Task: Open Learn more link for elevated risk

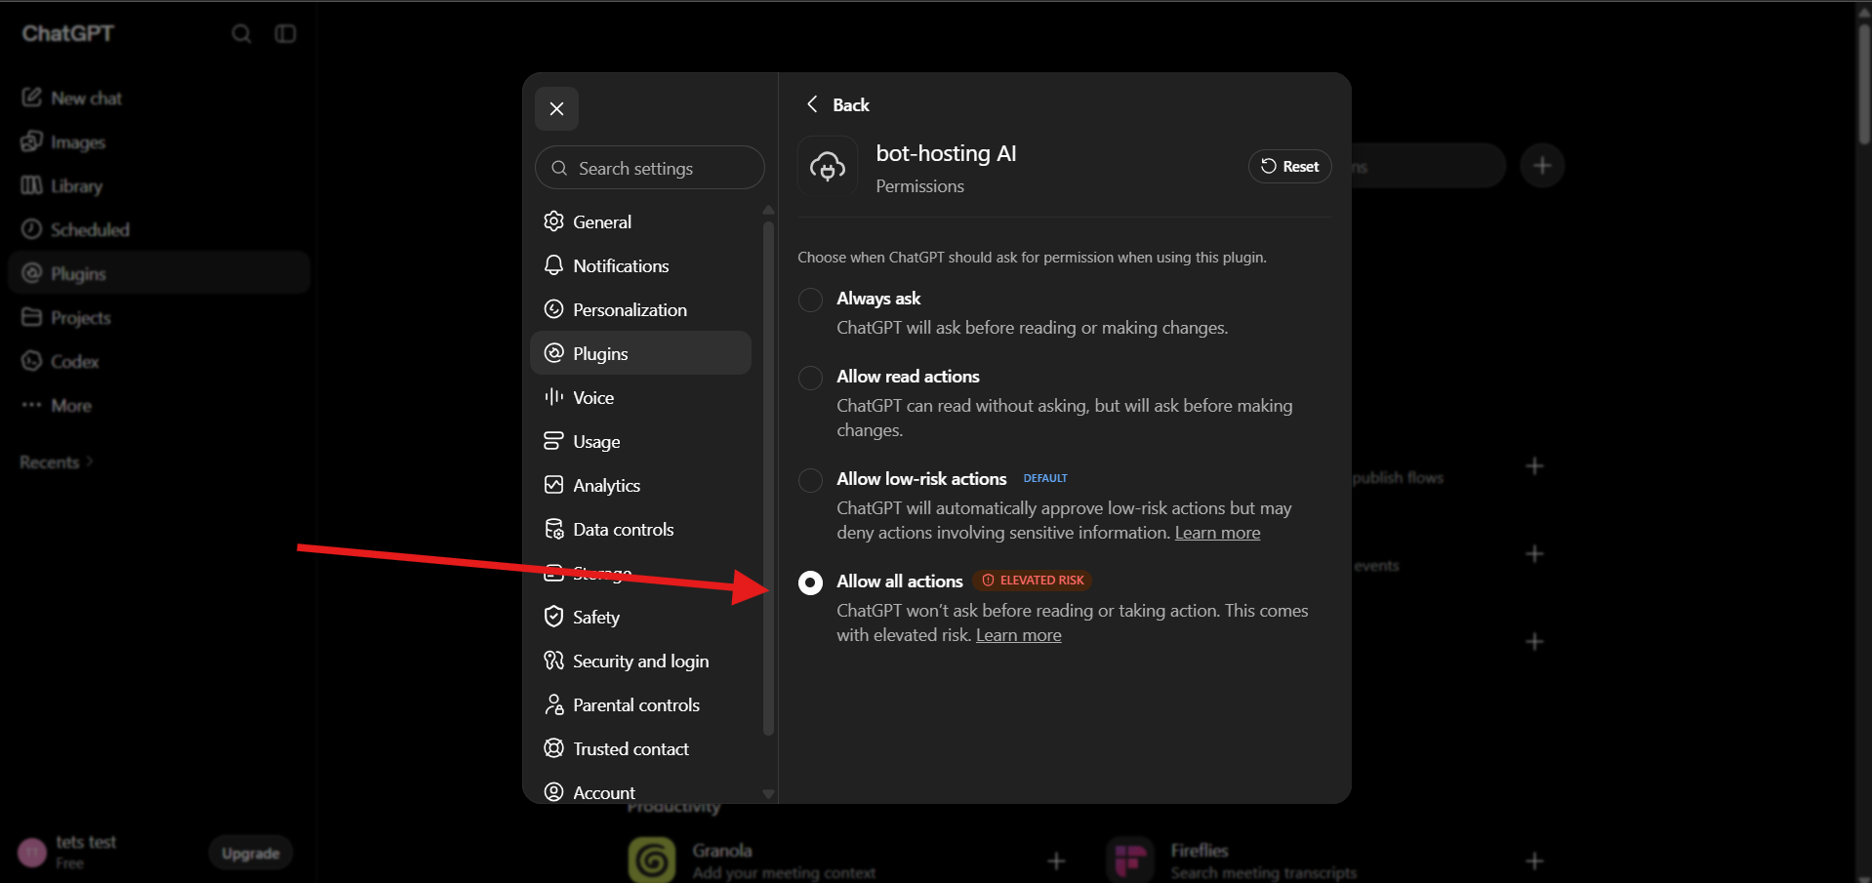Action: pyautogui.click(x=1018, y=635)
